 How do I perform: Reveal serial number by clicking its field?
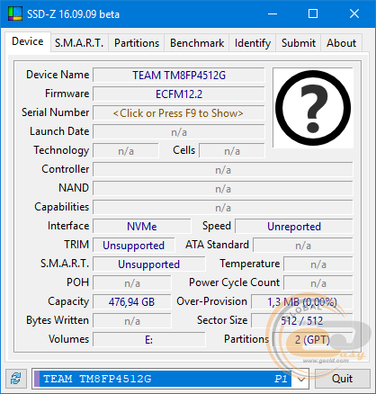[x=179, y=113]
